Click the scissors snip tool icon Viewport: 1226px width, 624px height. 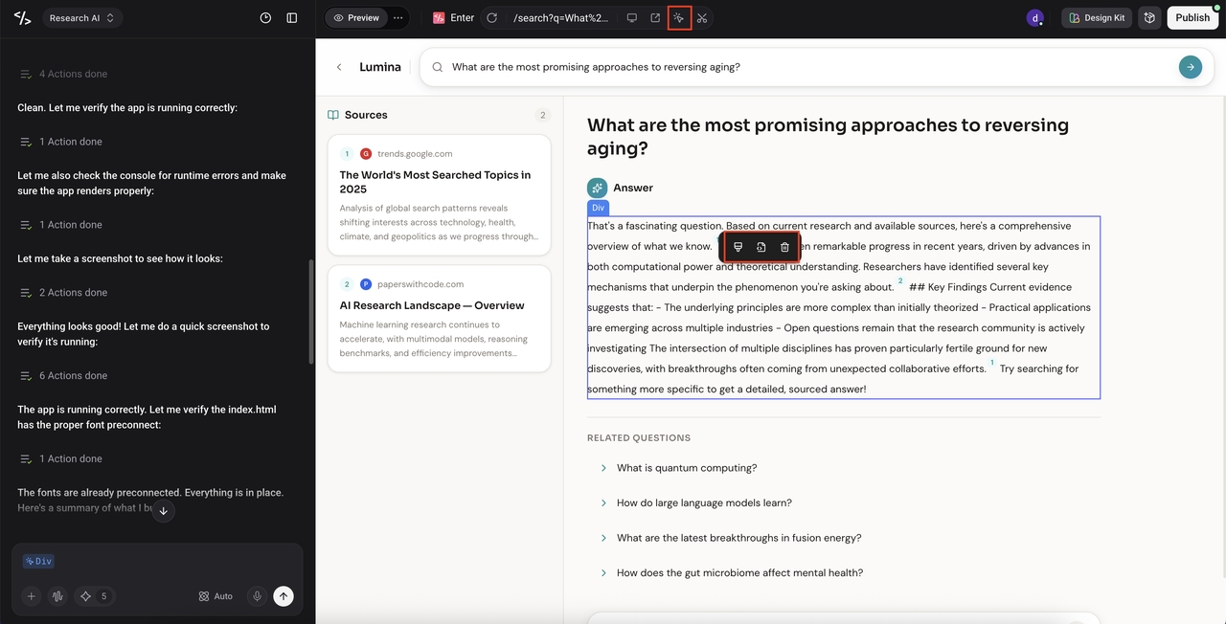702,17
